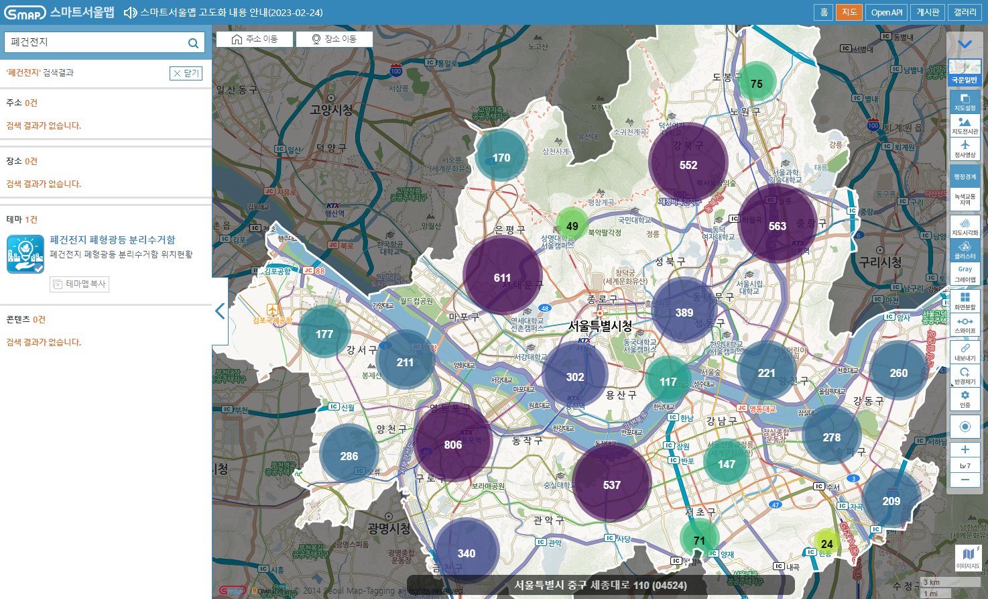Toggle the 클러스터 cluster mode
The image size is (988, 599).
[965, 251]
